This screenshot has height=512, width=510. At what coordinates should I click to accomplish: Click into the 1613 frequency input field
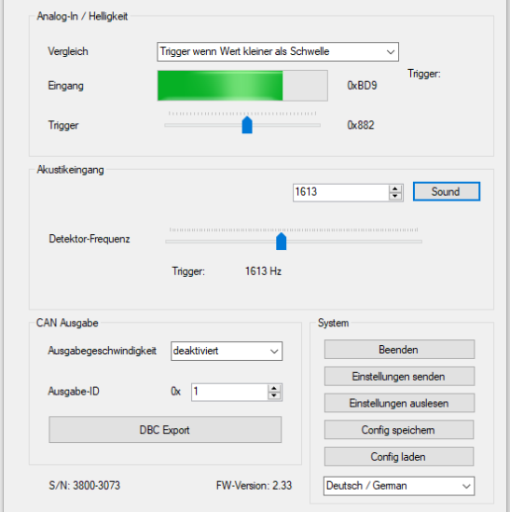[x=341, y=192]
